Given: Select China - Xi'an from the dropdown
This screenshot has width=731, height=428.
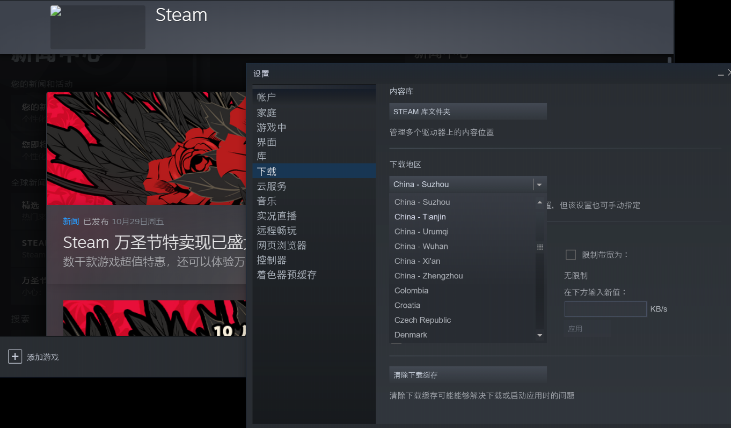Looking at the screenshot, I should click(x=462, y=261).
